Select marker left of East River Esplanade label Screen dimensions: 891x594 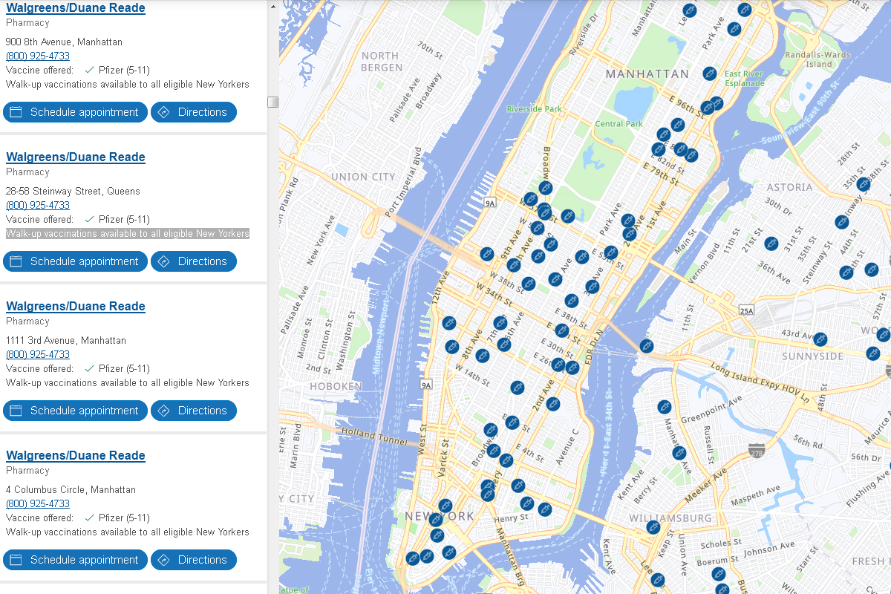point(710,74)
